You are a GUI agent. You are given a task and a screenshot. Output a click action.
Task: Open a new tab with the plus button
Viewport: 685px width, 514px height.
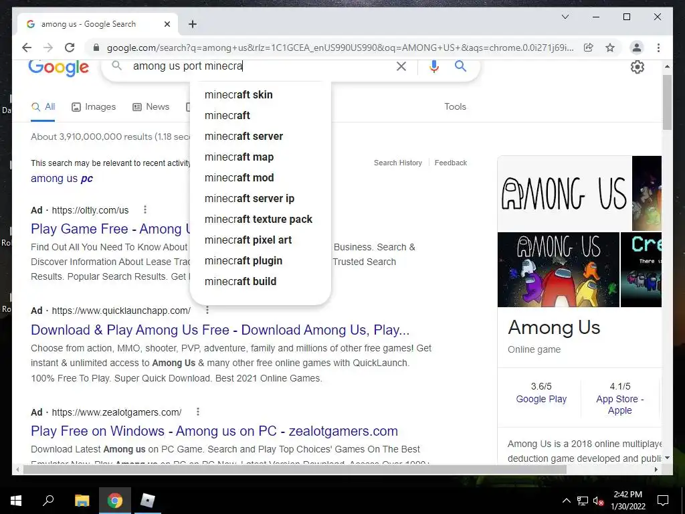193,24
